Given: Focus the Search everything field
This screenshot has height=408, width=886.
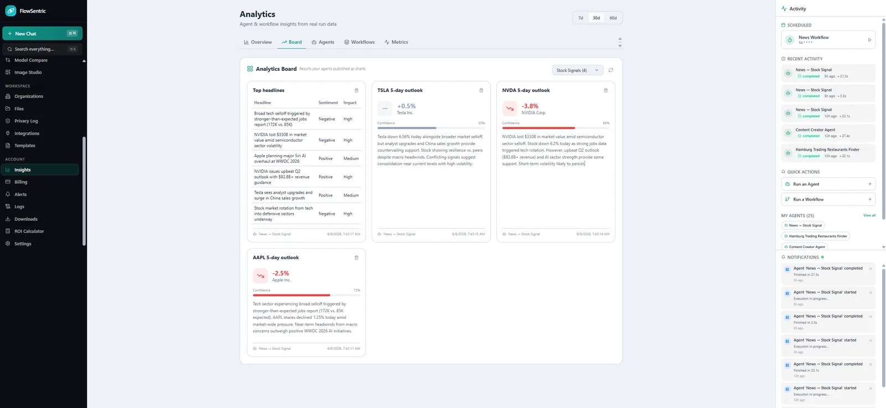Looking at the screenshot, I should (42, 49).
